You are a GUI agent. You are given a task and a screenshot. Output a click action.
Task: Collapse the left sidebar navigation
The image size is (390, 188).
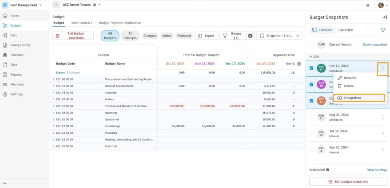click(5, 183)
